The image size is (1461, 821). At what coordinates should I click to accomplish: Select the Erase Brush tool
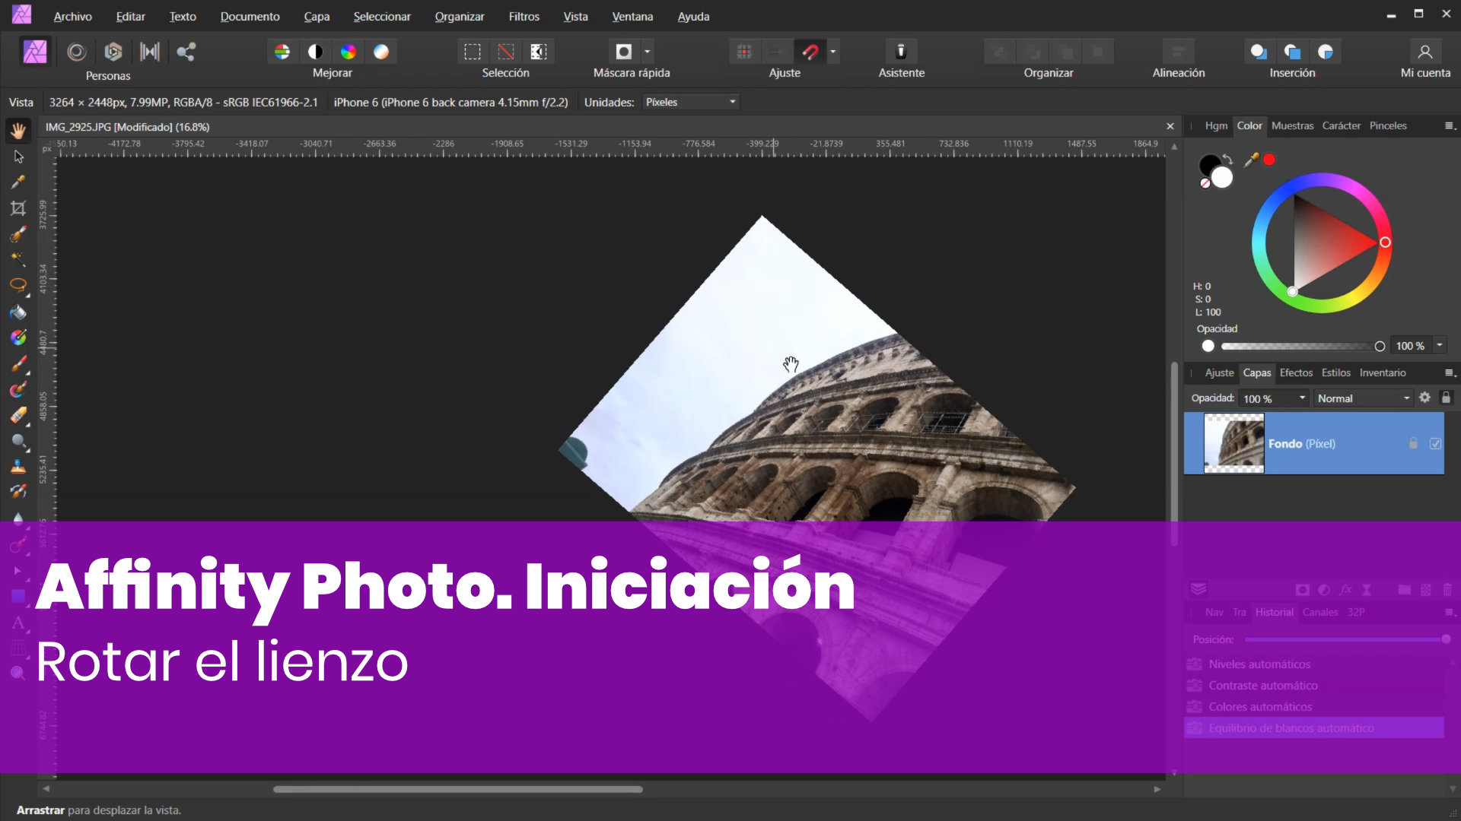point(18,416)
